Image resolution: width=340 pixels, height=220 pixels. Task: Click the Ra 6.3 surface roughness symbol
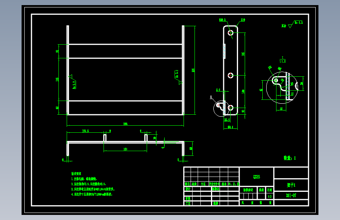pyautogui.click(x=296, y=24)
